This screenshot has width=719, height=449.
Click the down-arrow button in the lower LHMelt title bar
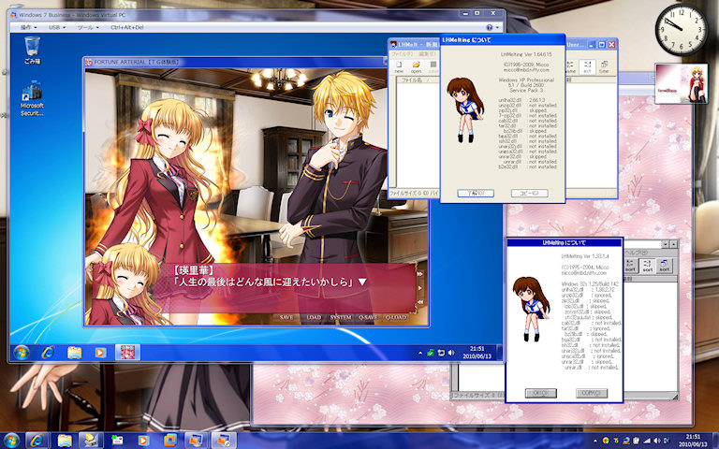pos(665,244)
